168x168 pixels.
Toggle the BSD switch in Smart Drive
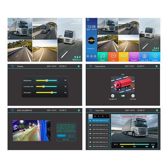coord(123,96)
